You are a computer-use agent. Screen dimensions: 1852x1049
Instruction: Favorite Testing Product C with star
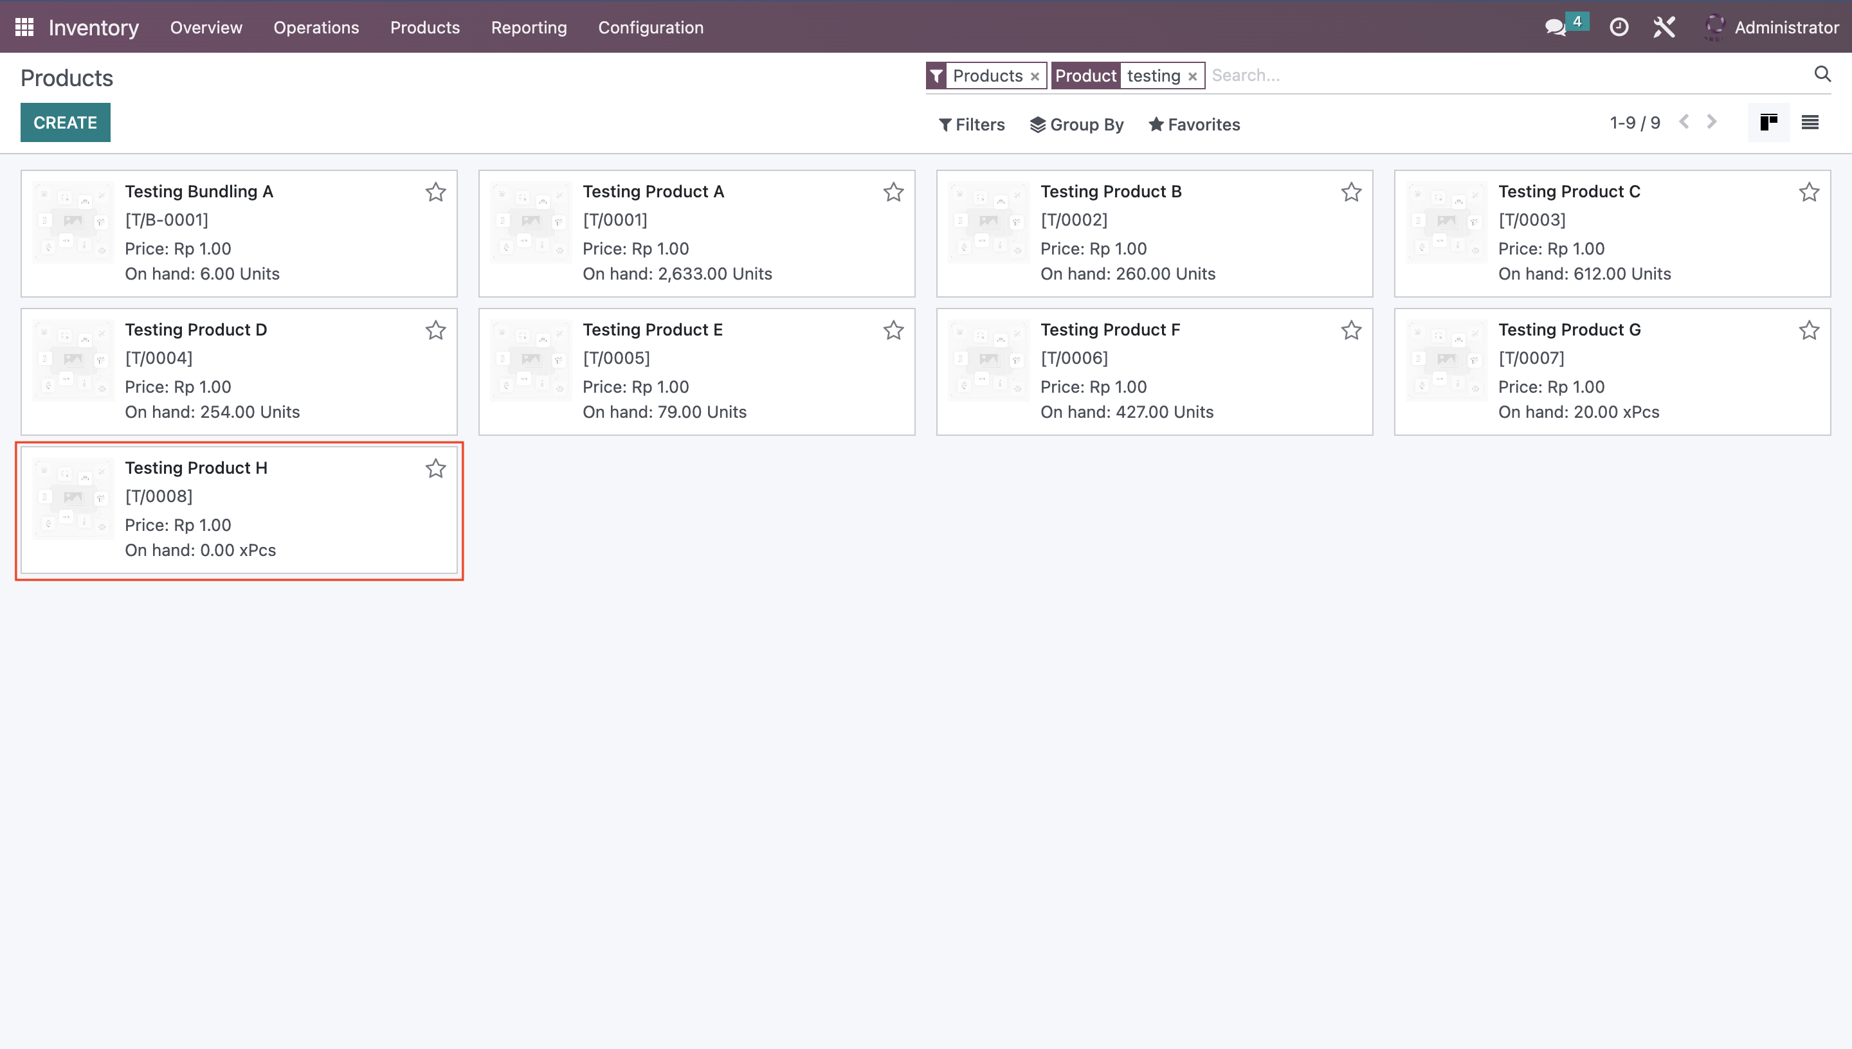[1809, 192]
